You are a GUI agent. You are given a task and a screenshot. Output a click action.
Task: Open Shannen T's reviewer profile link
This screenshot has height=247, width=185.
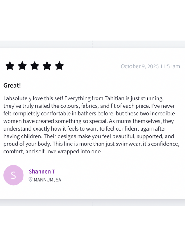click(x=42, y=171)
